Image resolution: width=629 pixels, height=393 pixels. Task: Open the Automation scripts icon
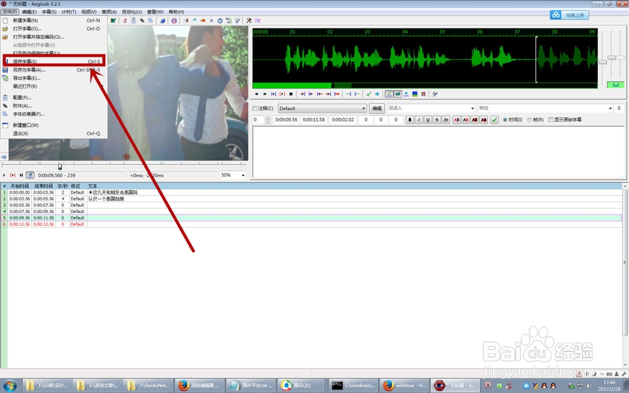163,21
